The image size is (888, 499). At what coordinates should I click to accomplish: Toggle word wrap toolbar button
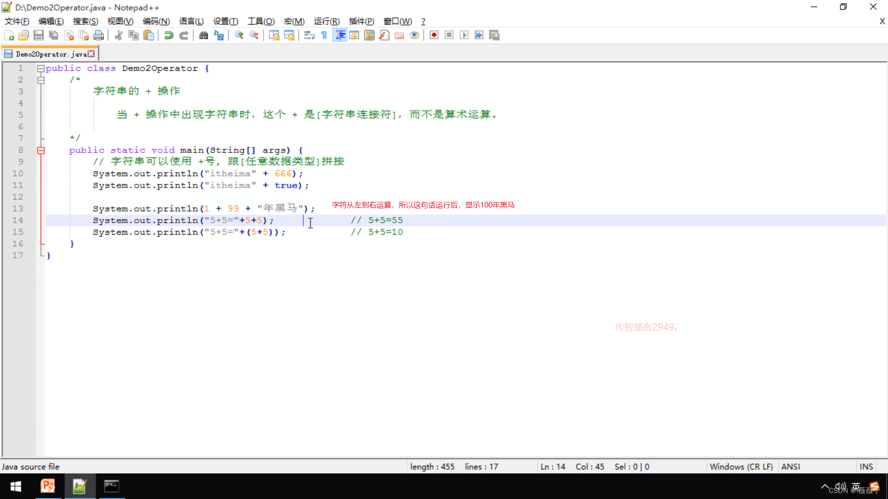click(x=309, y=35)
